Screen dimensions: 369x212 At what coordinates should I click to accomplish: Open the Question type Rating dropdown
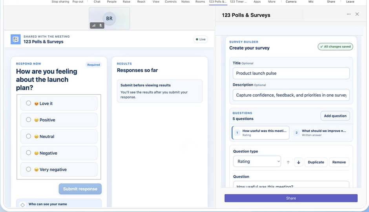point(257,161)
